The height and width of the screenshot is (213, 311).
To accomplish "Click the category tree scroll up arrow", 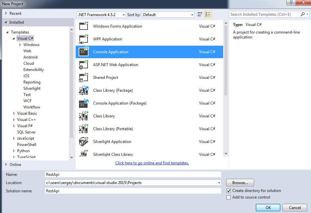I will click(72, 30).
